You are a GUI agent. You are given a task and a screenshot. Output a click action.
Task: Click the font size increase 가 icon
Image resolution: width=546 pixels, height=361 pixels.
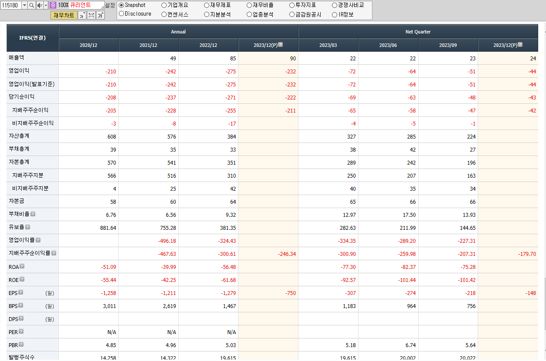(x=100, y=15)
